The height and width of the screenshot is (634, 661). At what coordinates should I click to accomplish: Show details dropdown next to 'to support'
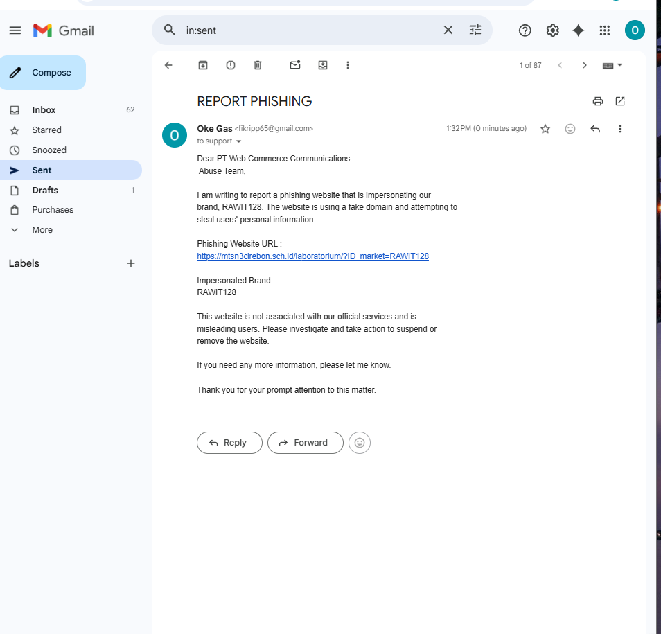click(x=238, y=141)
